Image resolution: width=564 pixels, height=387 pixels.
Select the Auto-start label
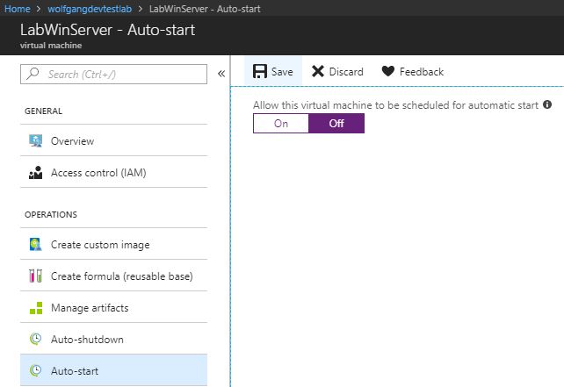pyautogui.click(x=75, y=371)
